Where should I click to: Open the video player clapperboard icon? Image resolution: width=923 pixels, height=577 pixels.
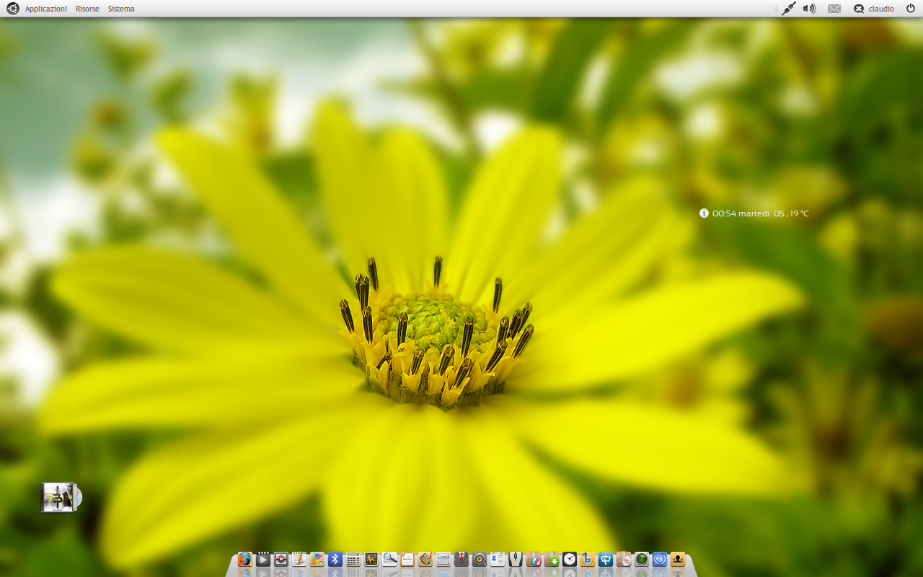coord(263,560)
